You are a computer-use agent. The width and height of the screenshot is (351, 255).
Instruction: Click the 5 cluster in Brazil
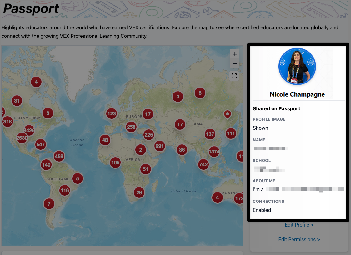pyautogui.click(x=78, y=178)
